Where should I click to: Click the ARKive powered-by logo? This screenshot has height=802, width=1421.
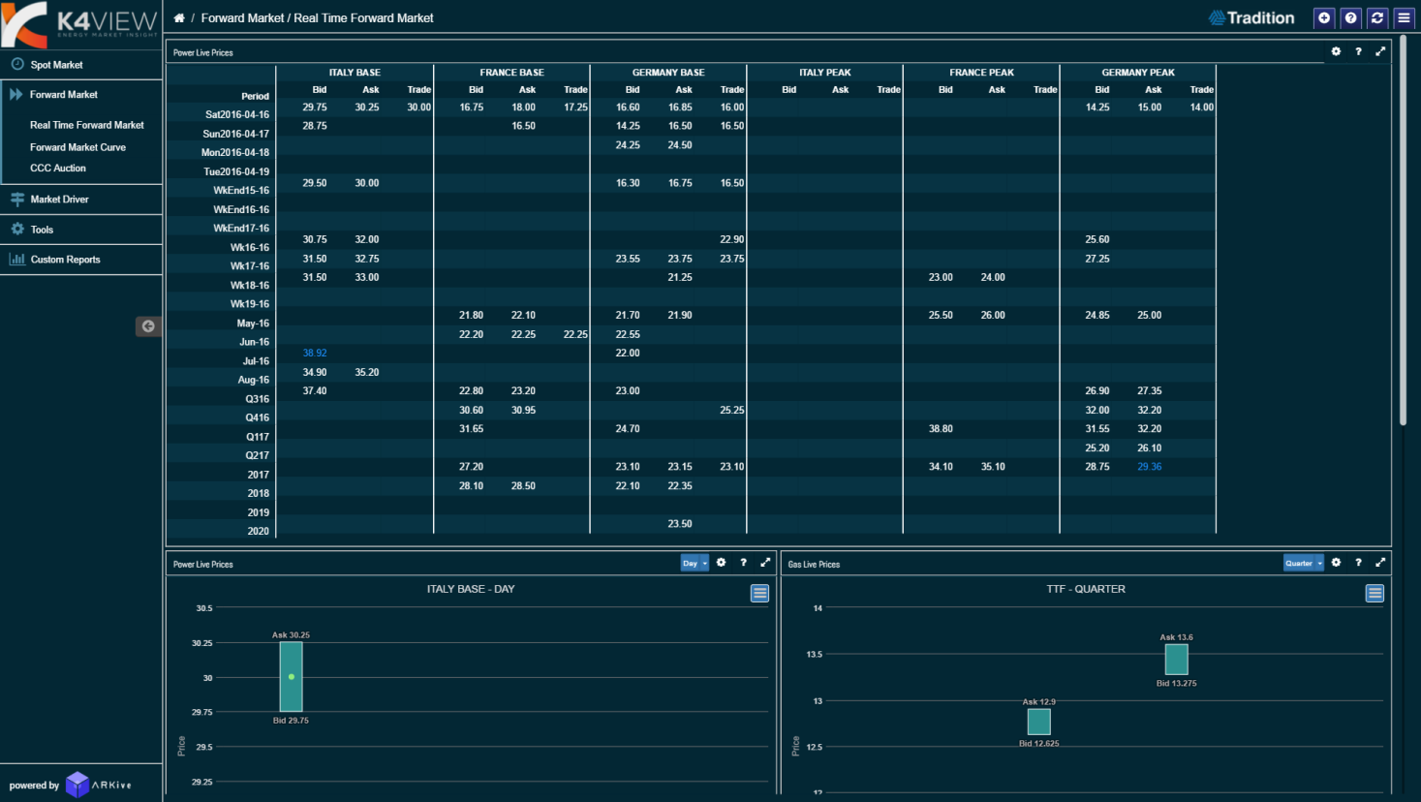99,785
